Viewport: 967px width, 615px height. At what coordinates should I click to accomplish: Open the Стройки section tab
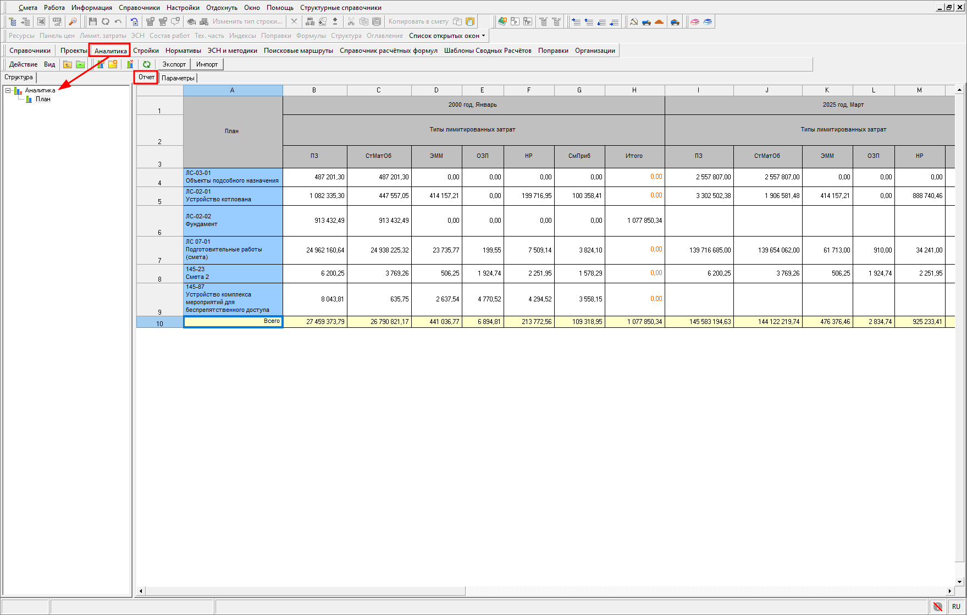click(x=146, y=51)
